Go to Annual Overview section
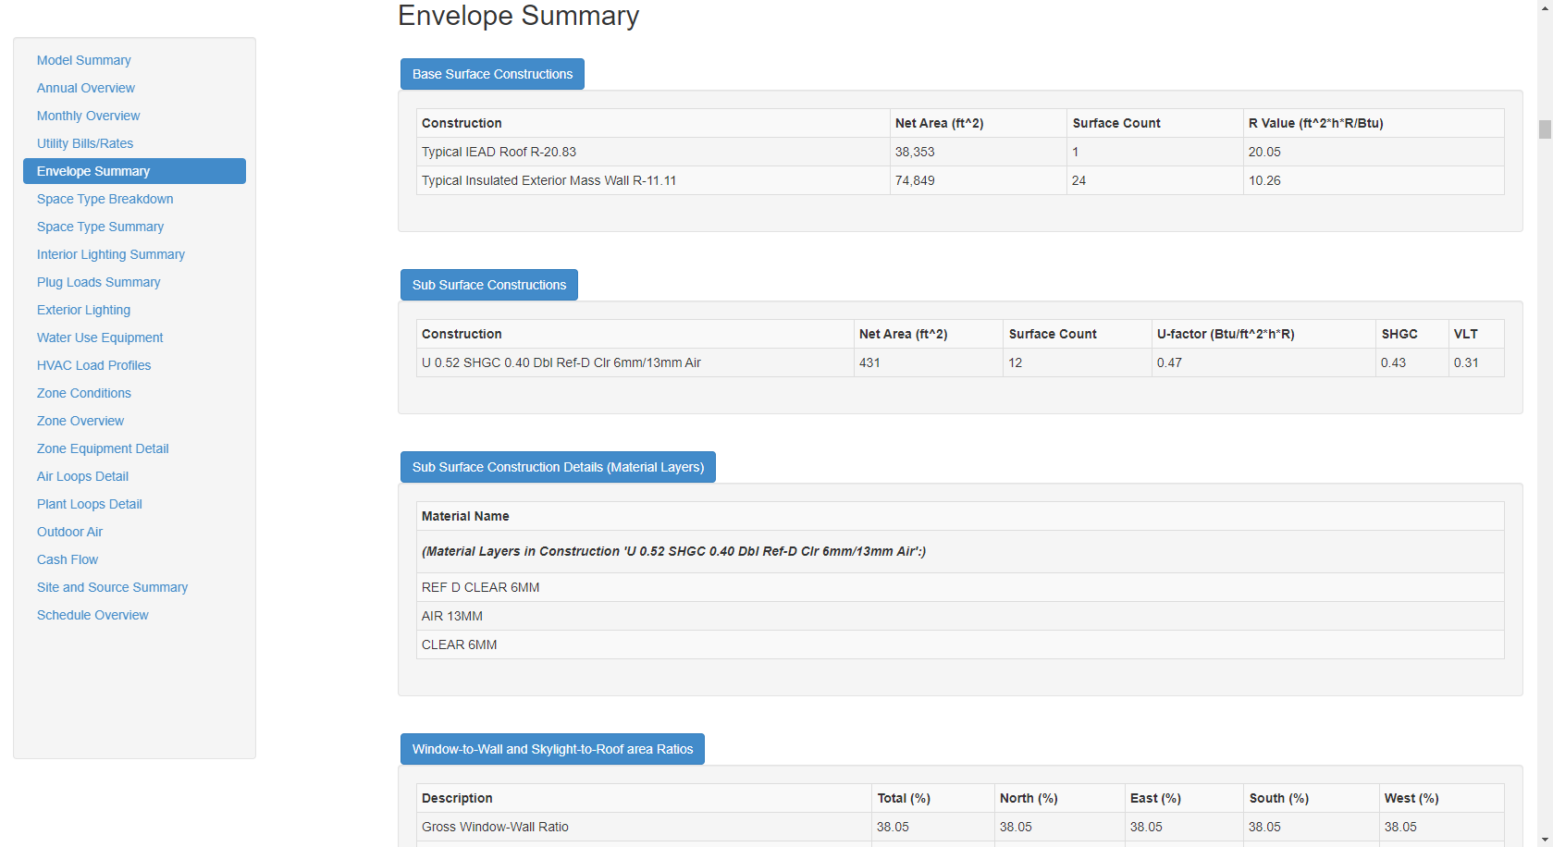The height and width of the screenshot is (847, 1553). pyautogui.click(x=85, y=88)
